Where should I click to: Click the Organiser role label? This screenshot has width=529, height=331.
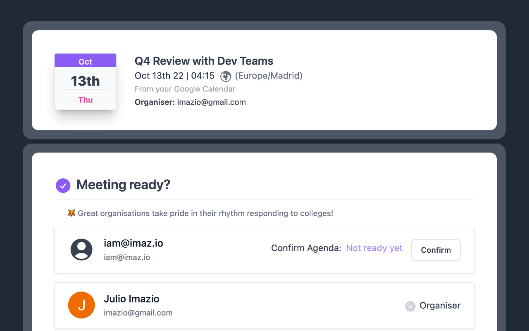click(440, 305)
